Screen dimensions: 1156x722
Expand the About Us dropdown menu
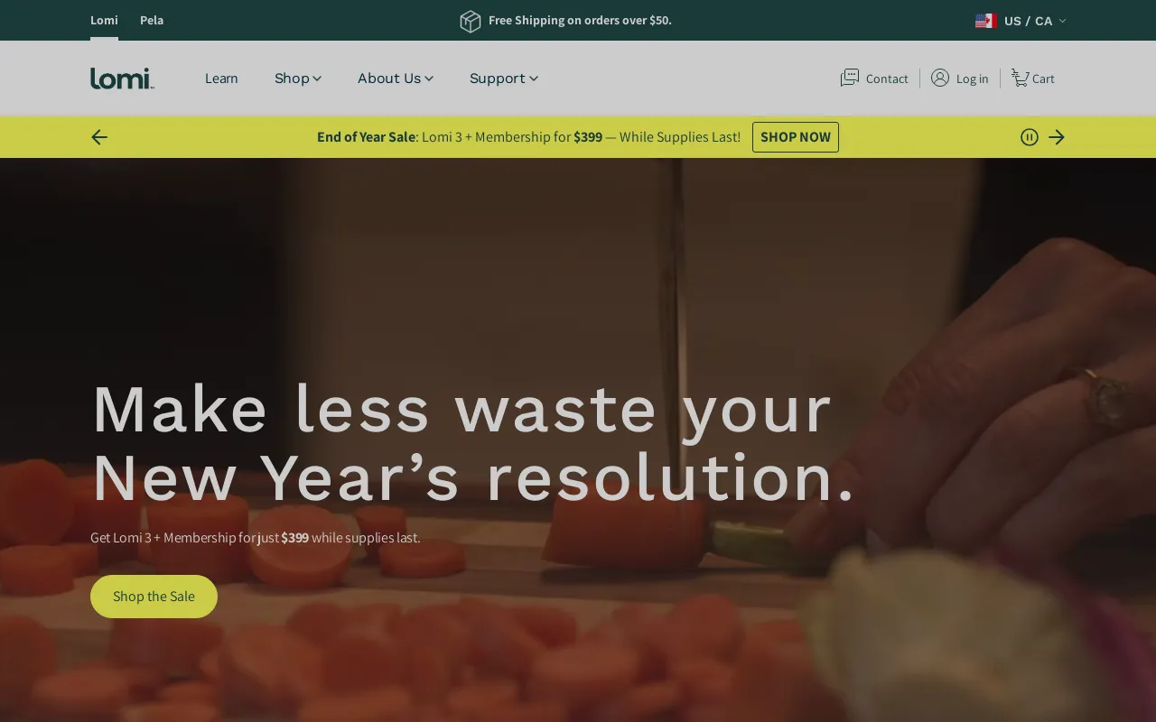(396, 79)
